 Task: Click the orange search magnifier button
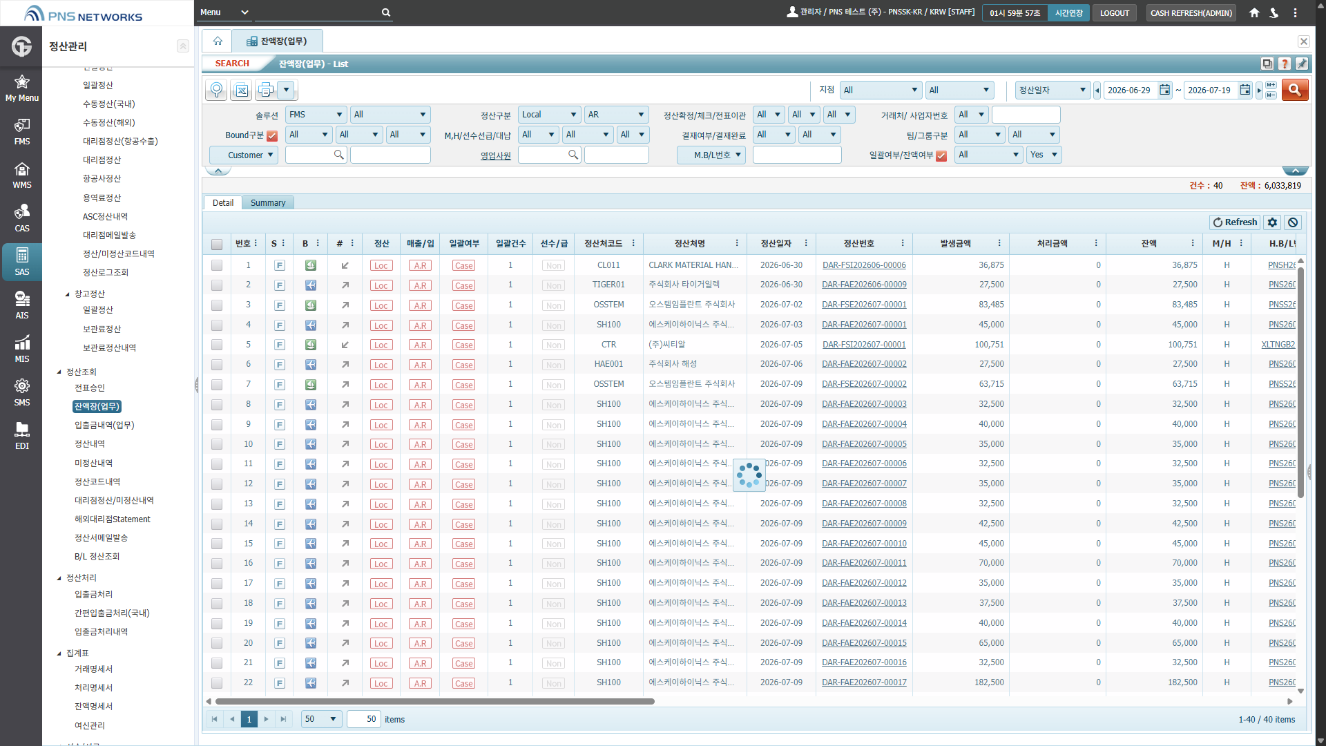[x=1295, y=90]
